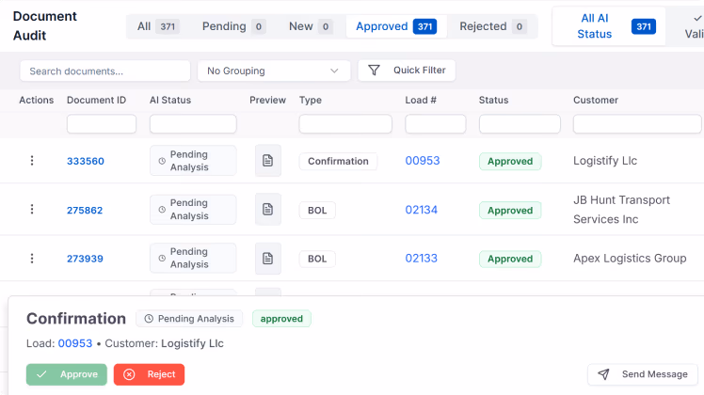Click the Load # column filter box
Screen dimensions: 704x395
pyautogui.click(x=436, y=124)
